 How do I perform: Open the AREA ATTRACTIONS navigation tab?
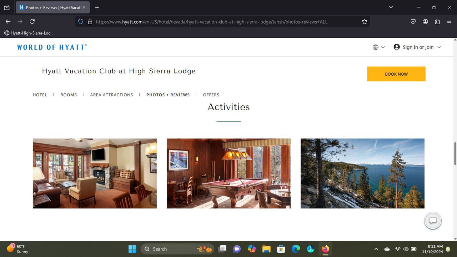[x=111, y=95]
